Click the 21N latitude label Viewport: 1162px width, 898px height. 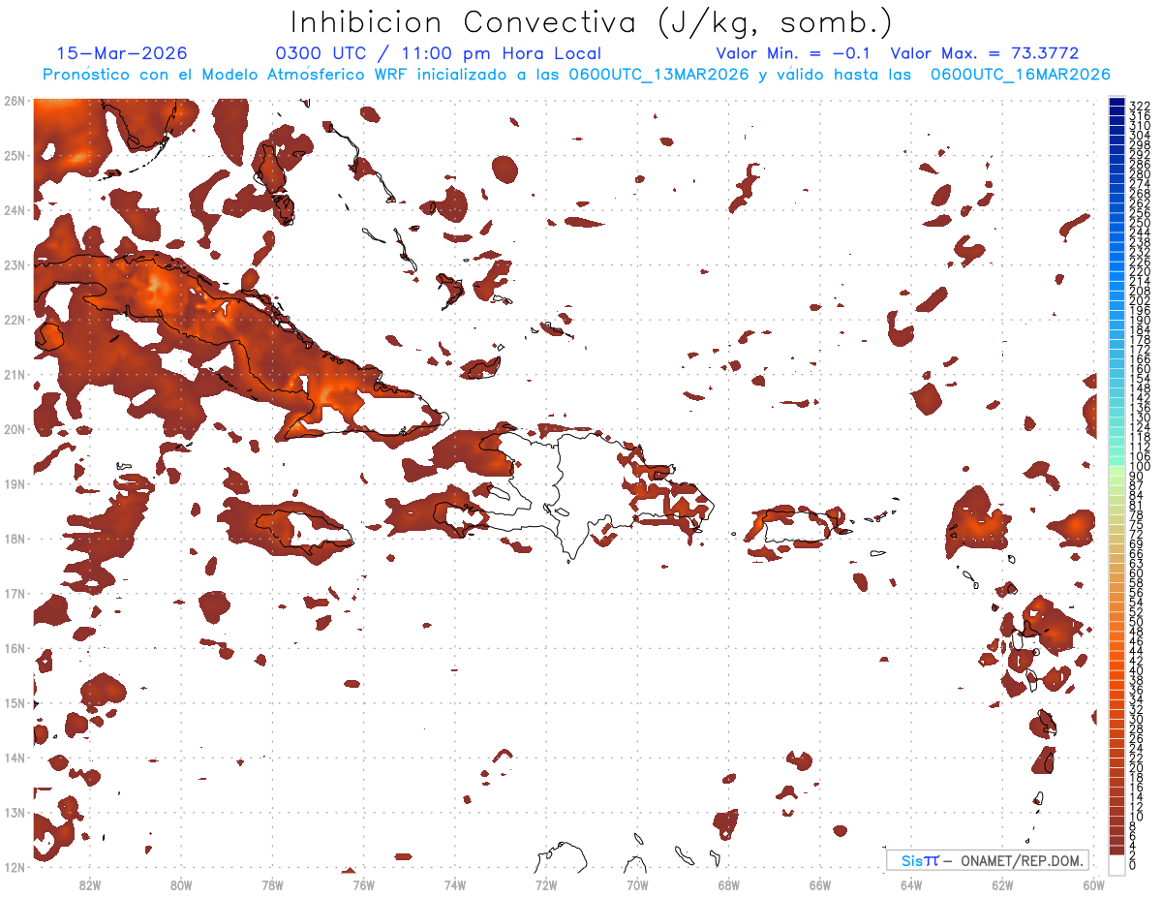pos(14,374)
